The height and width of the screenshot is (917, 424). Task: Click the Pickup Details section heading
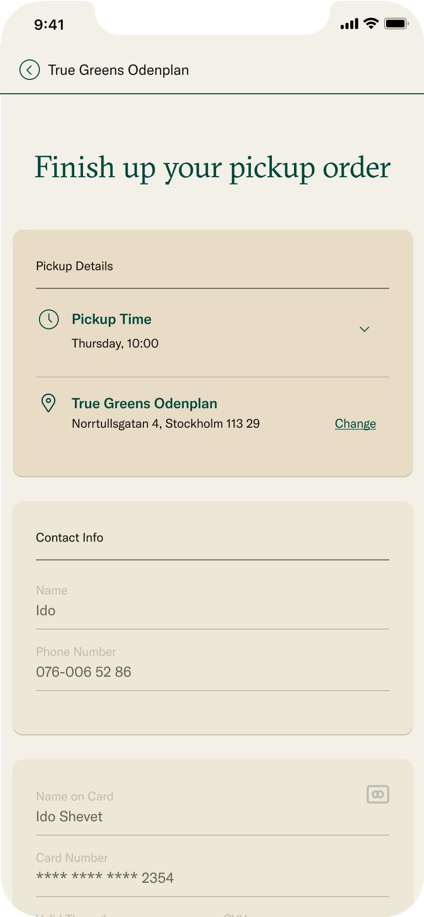click(75, 266)
